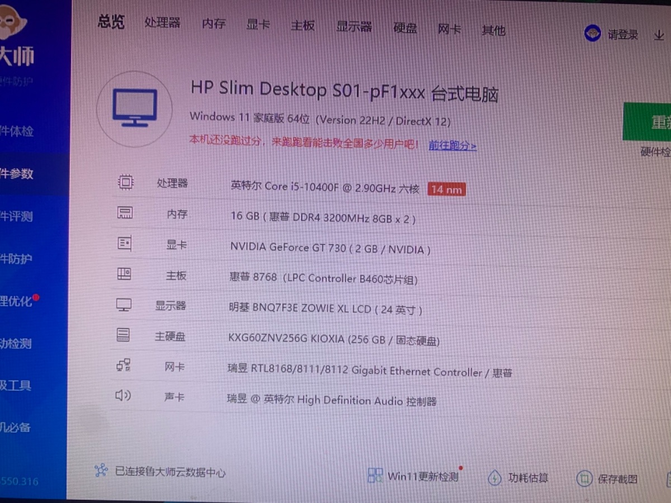This screenshot has height=503, width=671.
Task: Select the High Definition Audio text
Action: coord(332,400)
